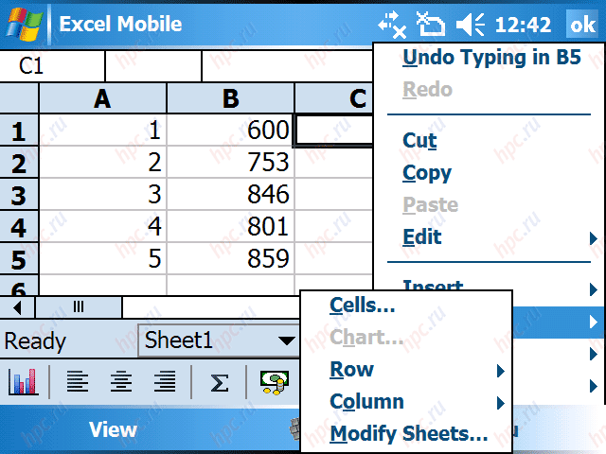Viewport: 606px width, 454px height.
Task: Select cell containing 801
Action: 230,227
